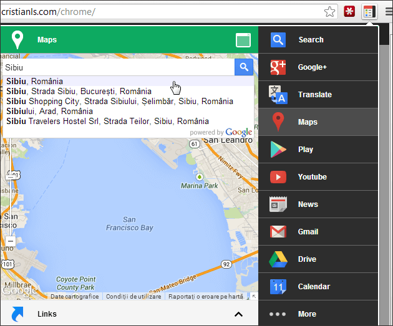The width and height of the screenshot is (393, 326).
Task: Click the Sibiu search text field
Action: point(119,67)
